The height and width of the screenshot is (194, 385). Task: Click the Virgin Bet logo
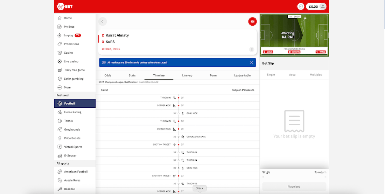[65, 6]
